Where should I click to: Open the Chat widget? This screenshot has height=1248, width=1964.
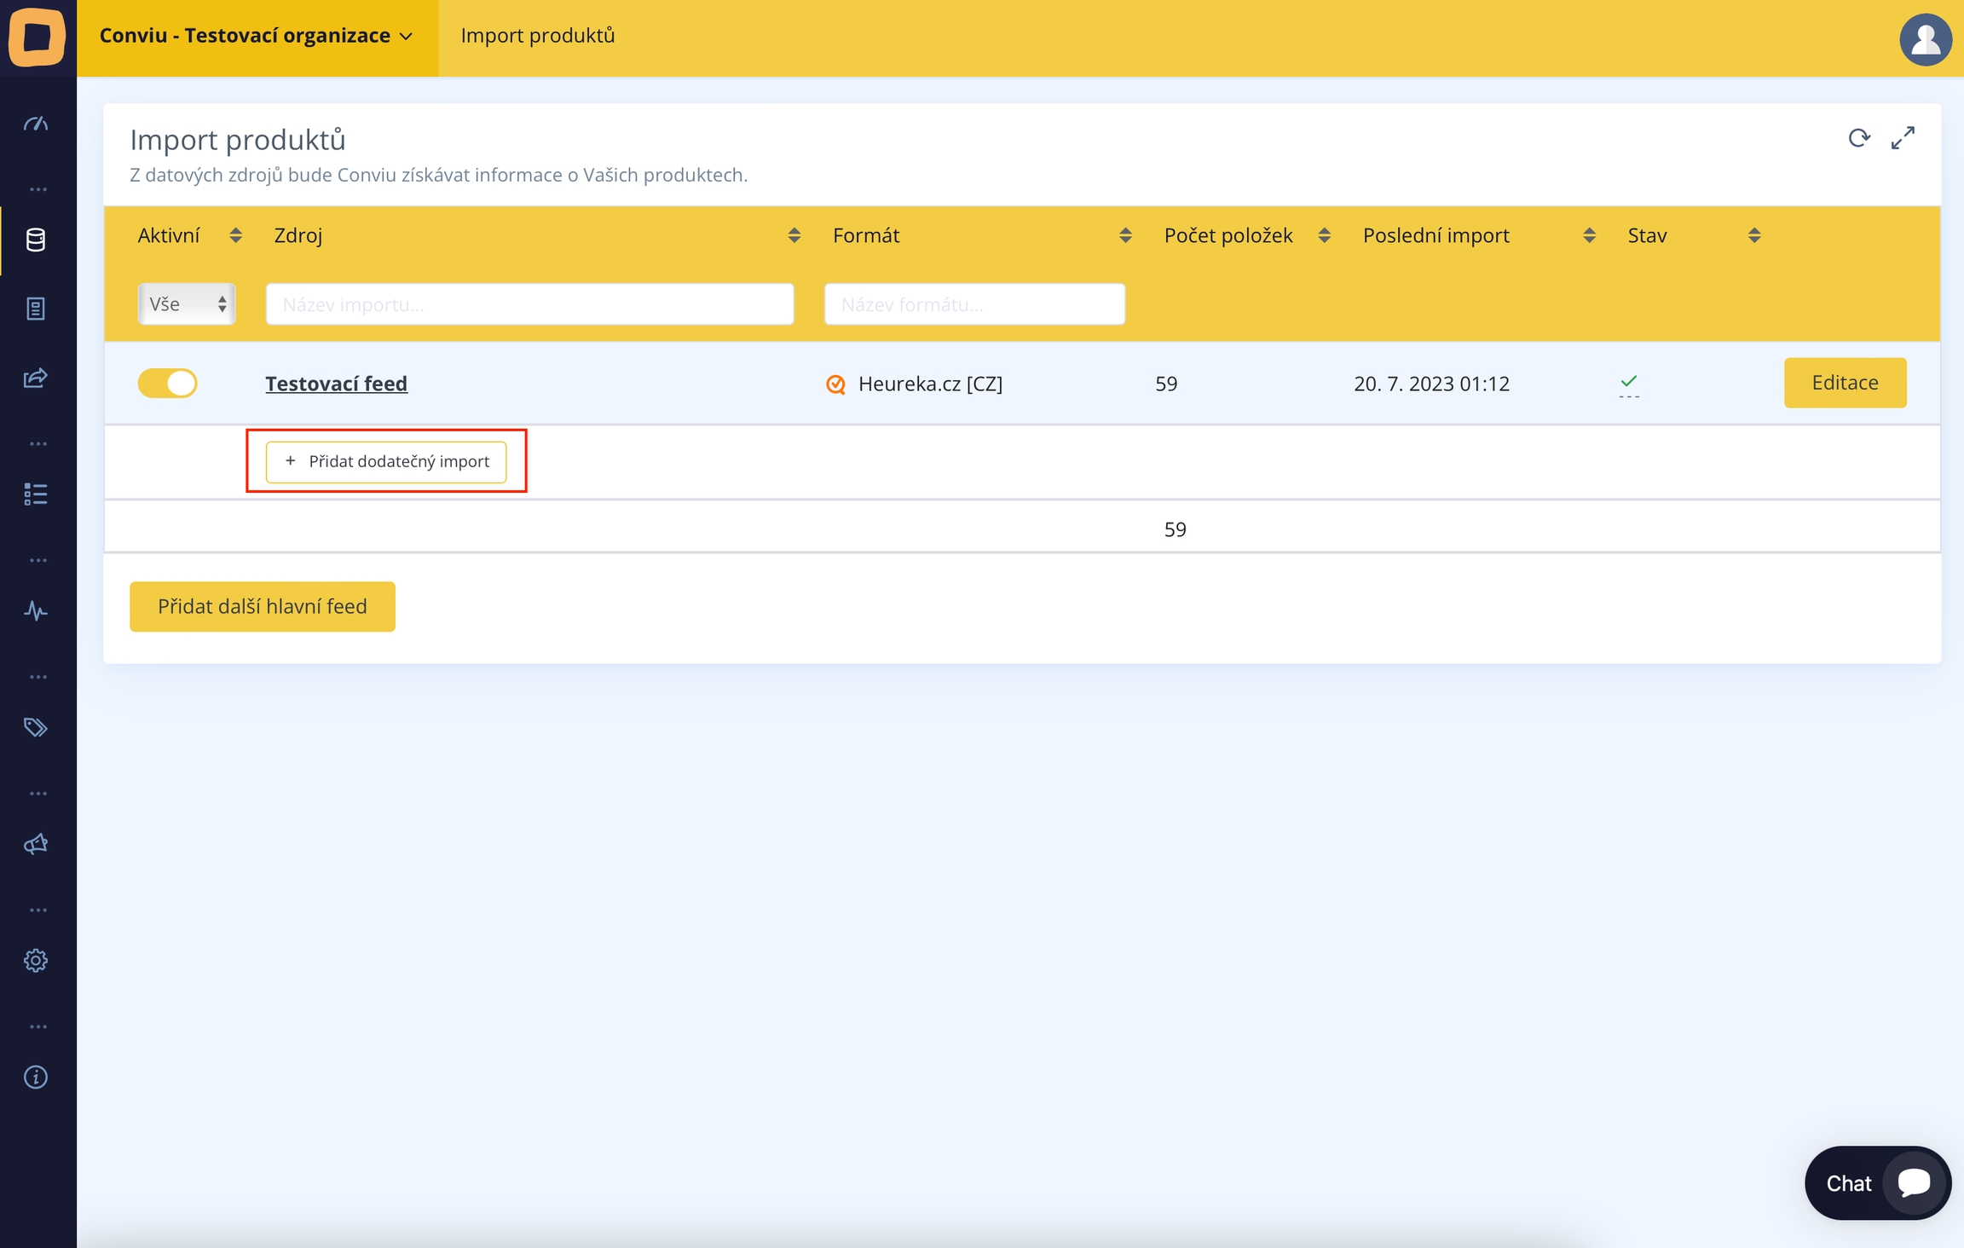1877,1183
